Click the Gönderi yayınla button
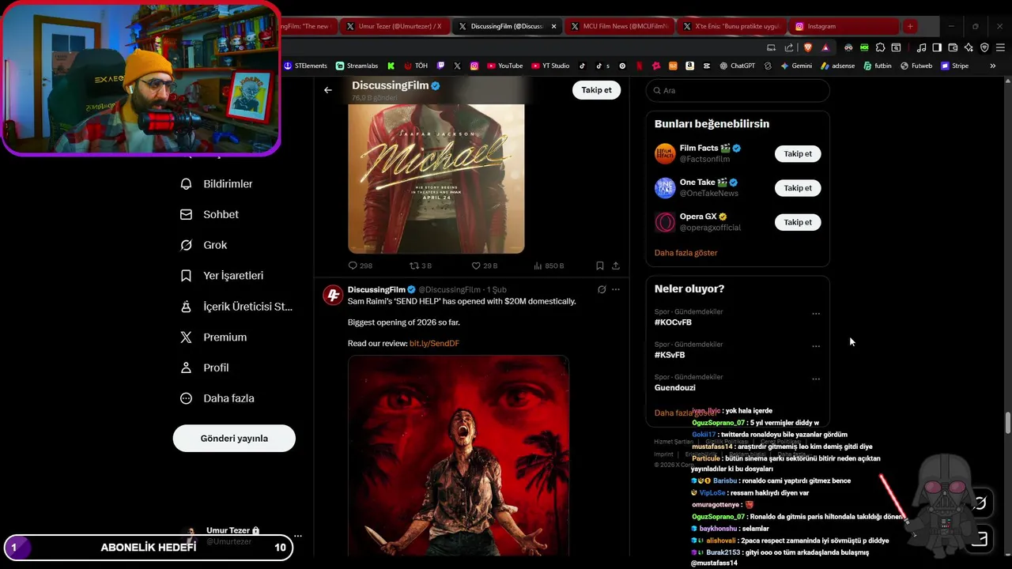This screenshot has width=1012, height=569. click(x=234, y=439)
